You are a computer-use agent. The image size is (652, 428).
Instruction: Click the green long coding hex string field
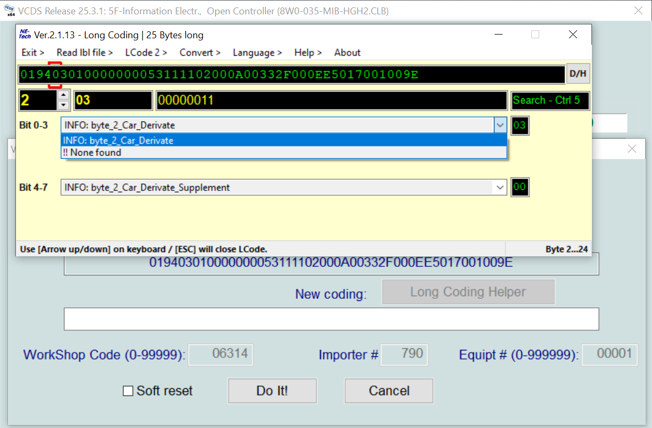point(291,74)
